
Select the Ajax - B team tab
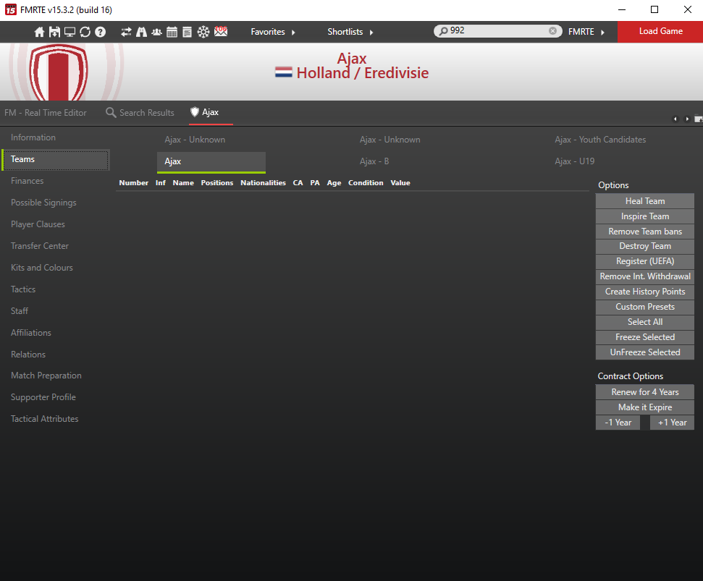374,161
